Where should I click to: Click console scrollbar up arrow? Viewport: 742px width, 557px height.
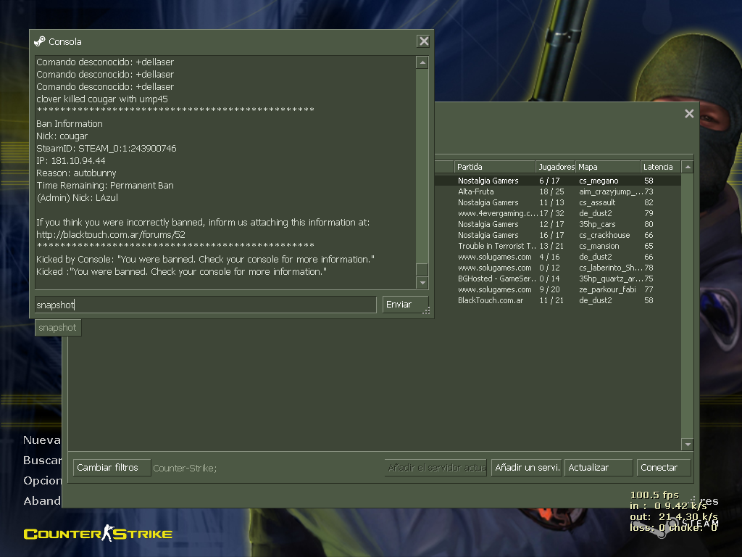[x=422, y=62]
